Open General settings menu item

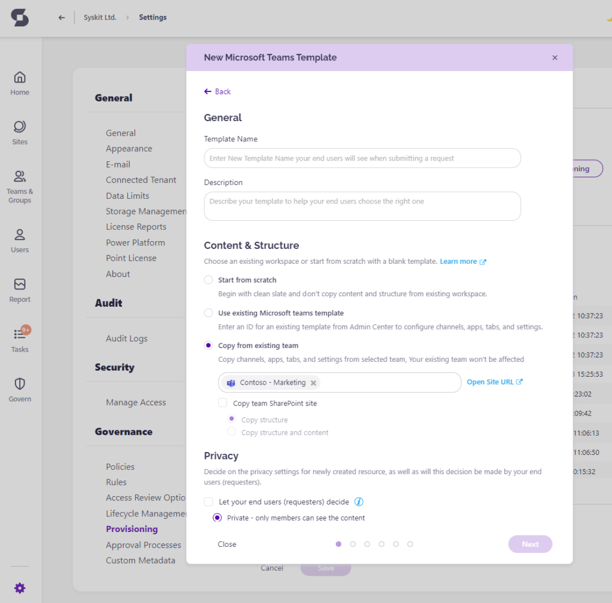pos(121,133)
